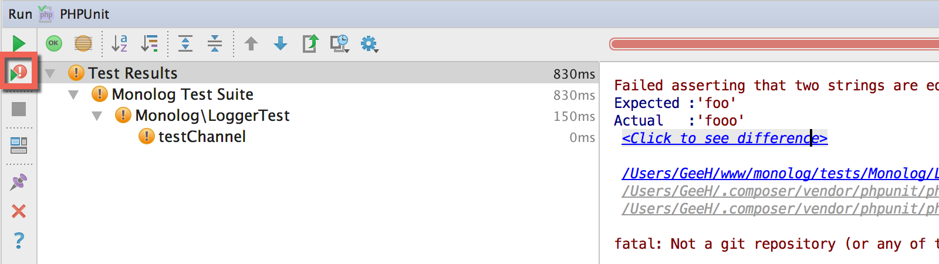
Task: Collapse Monolog Test Suite node
Action: (x=73, y=94)
